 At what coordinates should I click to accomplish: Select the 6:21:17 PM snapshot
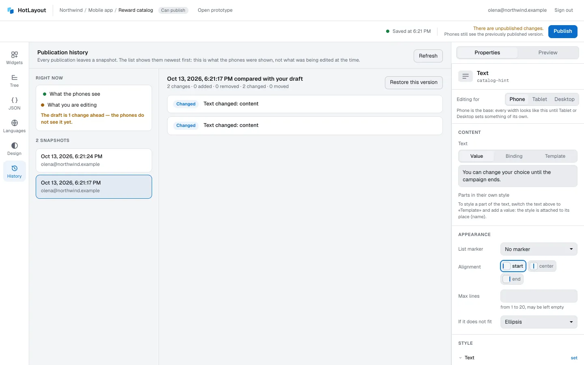pos(94,187)
